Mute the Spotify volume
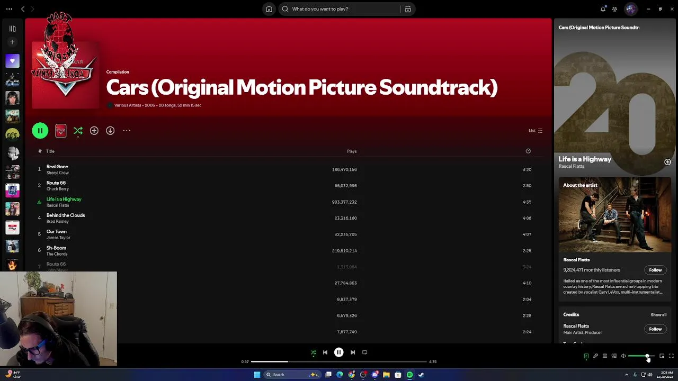The height and width of the screenshot is (381, 678). click(x=623, y=356)
